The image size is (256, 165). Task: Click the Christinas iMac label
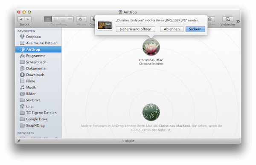(151, 60)
